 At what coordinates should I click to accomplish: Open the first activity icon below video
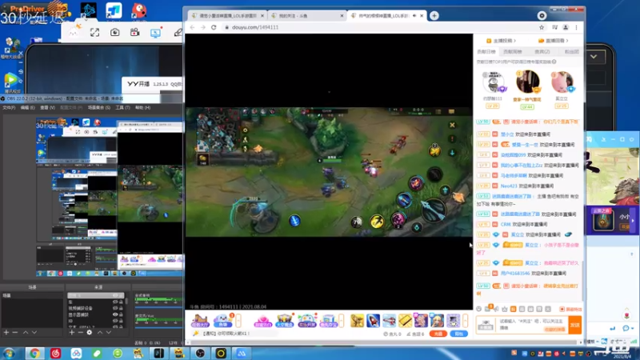(200, 321)
